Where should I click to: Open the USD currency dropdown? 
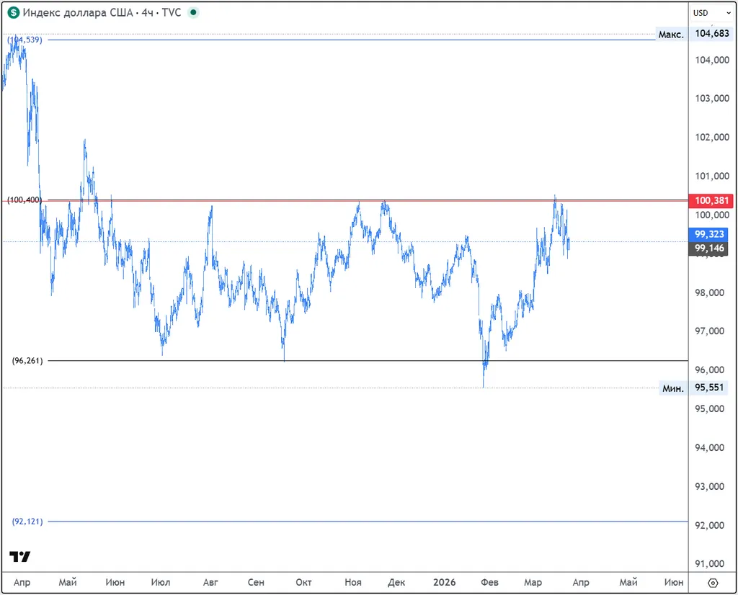pyautogui.click(x=711, y=13)
